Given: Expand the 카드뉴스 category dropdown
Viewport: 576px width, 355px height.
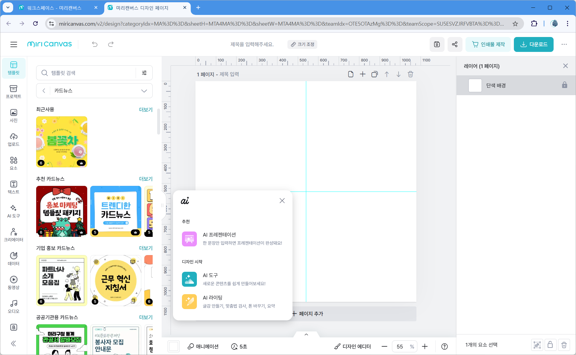Looking at the screenshot, I should point(144,91).
